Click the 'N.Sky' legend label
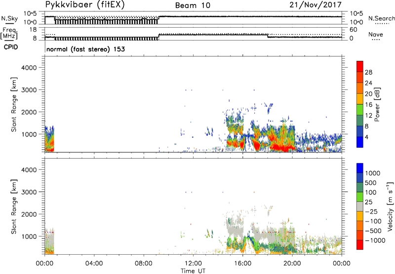 pos(9,19)
